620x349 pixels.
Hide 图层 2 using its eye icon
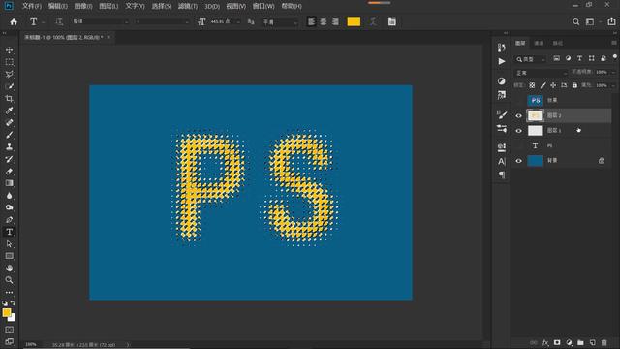tap(519, 115)
